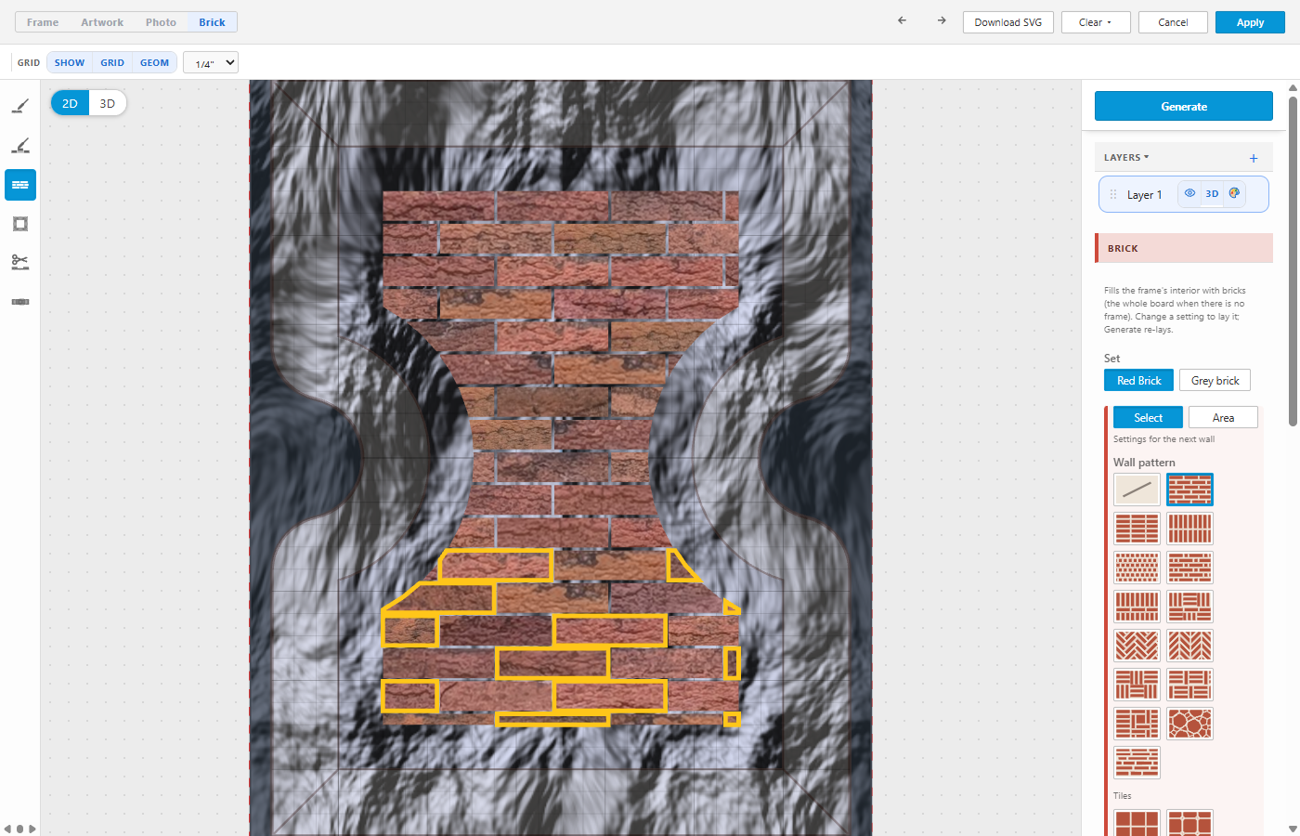
Task: Open Layer 1 color palette icon
Action: point(1234,193)
